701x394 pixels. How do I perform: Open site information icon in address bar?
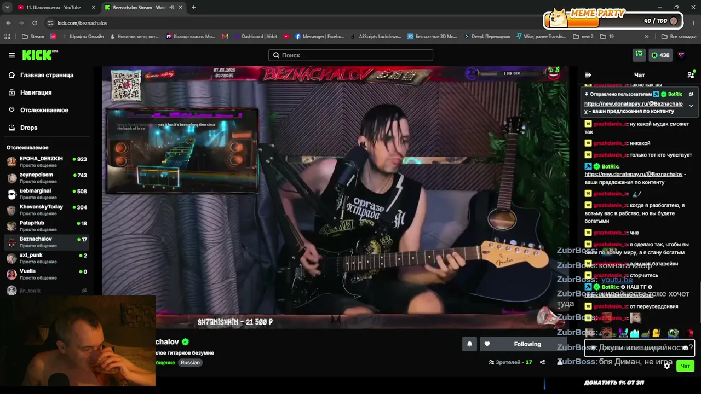pos(50,23)
